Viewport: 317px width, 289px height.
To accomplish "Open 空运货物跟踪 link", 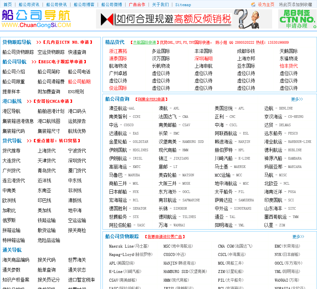I will click(51, 52).
